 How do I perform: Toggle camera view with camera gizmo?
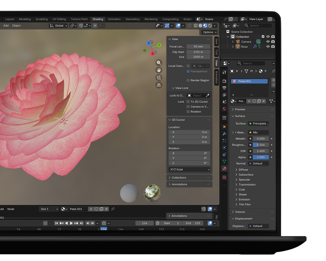(x=159, y=77)
